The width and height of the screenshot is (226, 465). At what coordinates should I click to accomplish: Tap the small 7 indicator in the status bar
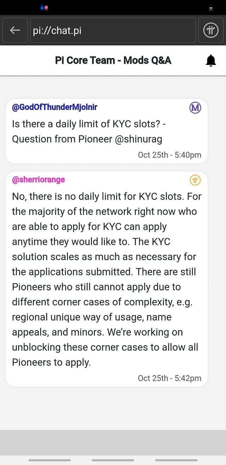pos(211,8)
